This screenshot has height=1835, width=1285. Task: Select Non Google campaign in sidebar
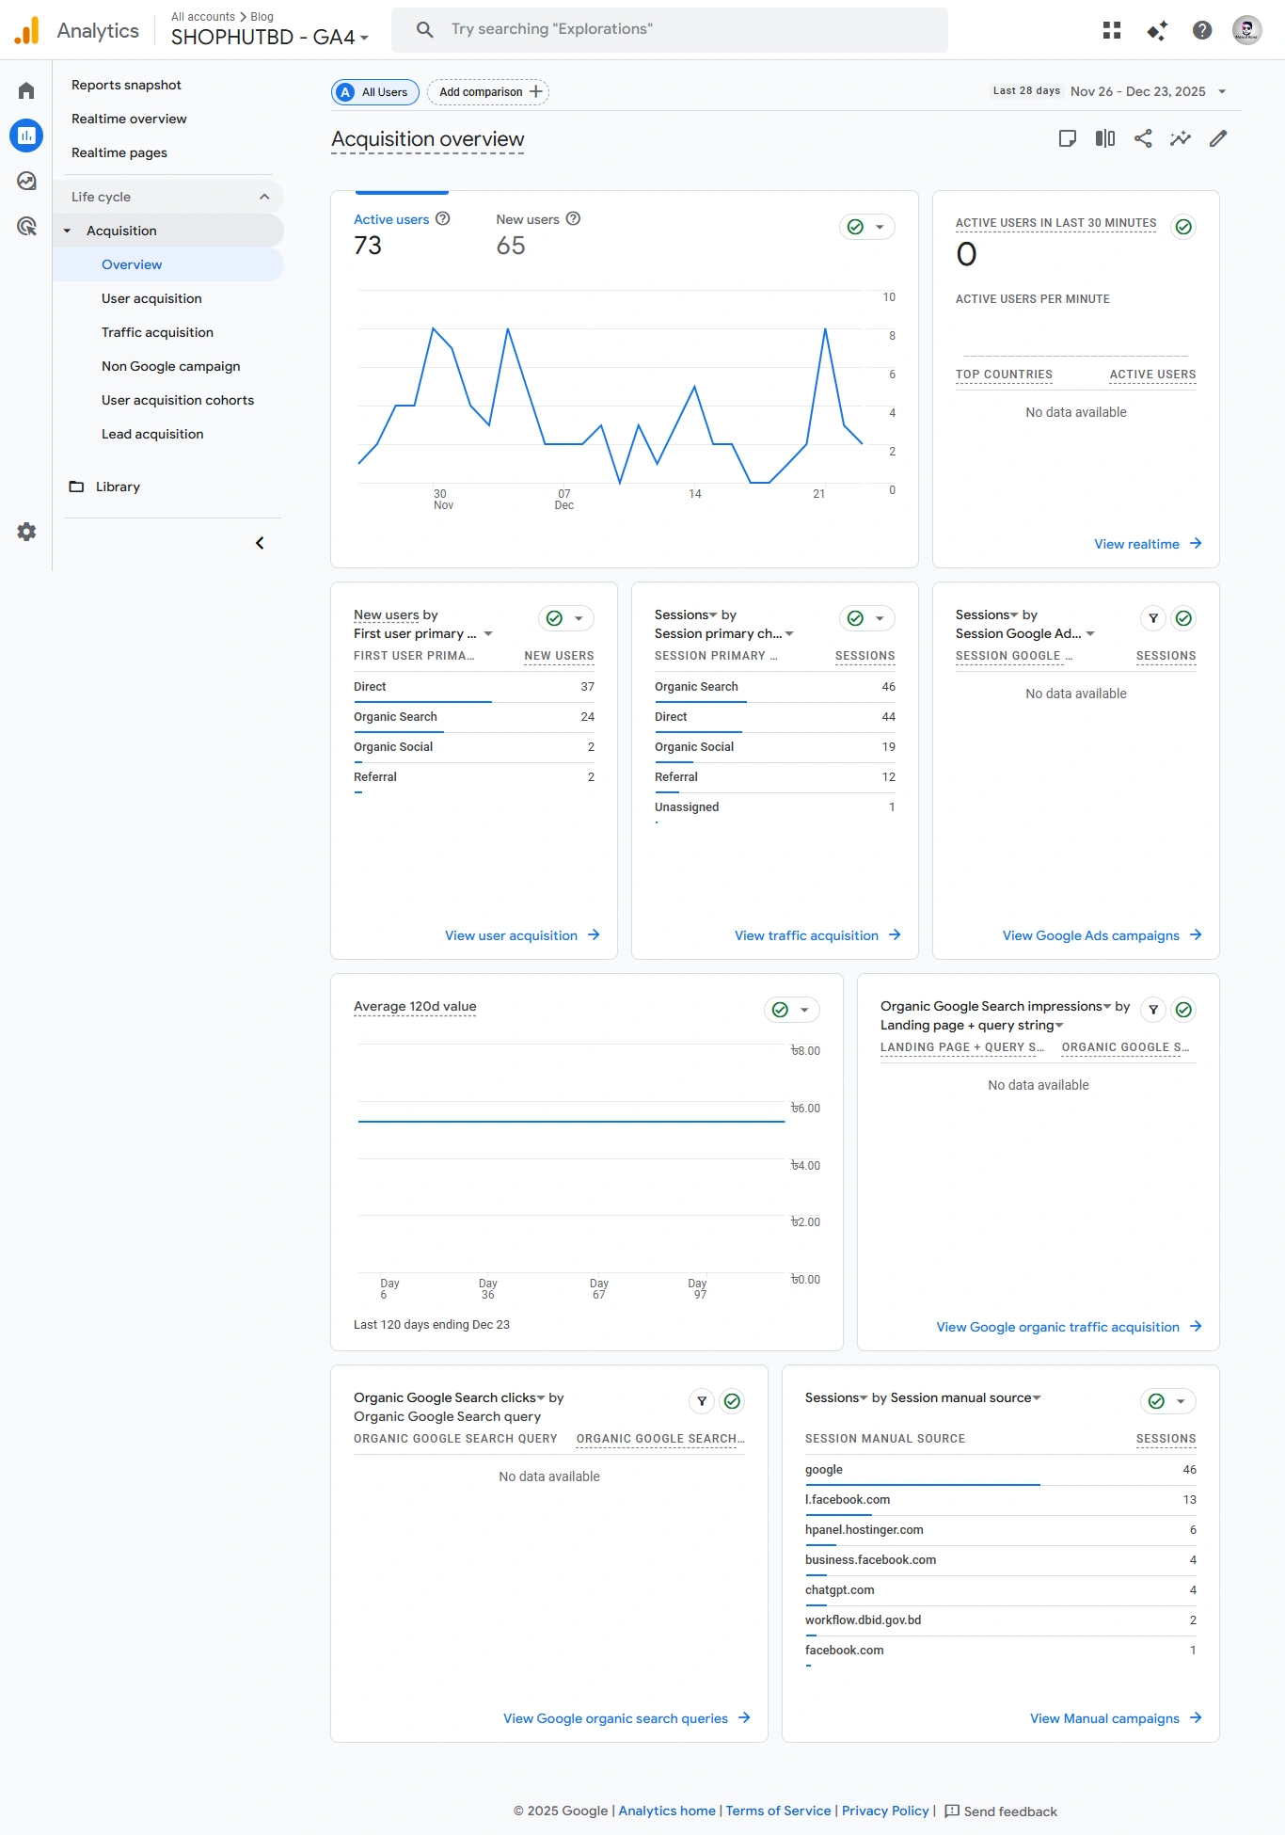[170, 366]
